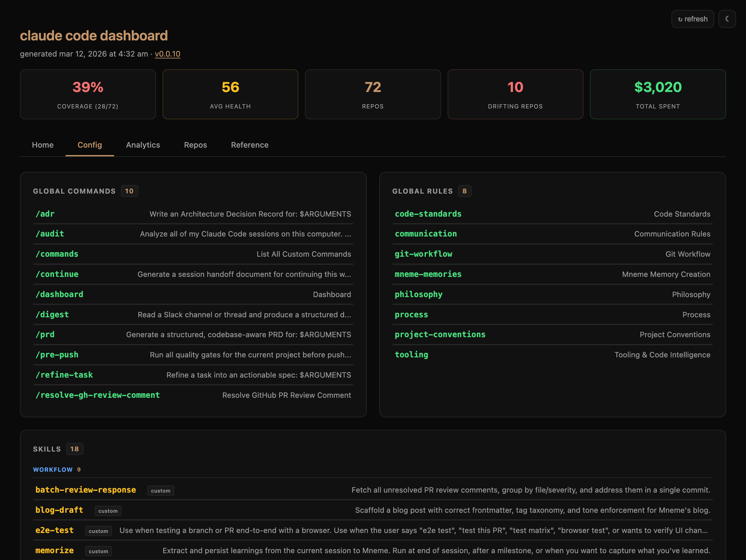Image resolution: width=746 pixels, height=560 pixels.
Task: Open the Repos tab
Action: point(195,145)
